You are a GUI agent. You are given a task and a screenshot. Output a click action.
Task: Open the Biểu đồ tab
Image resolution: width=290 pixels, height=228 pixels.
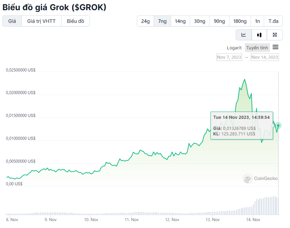click(x=75, y=21)
